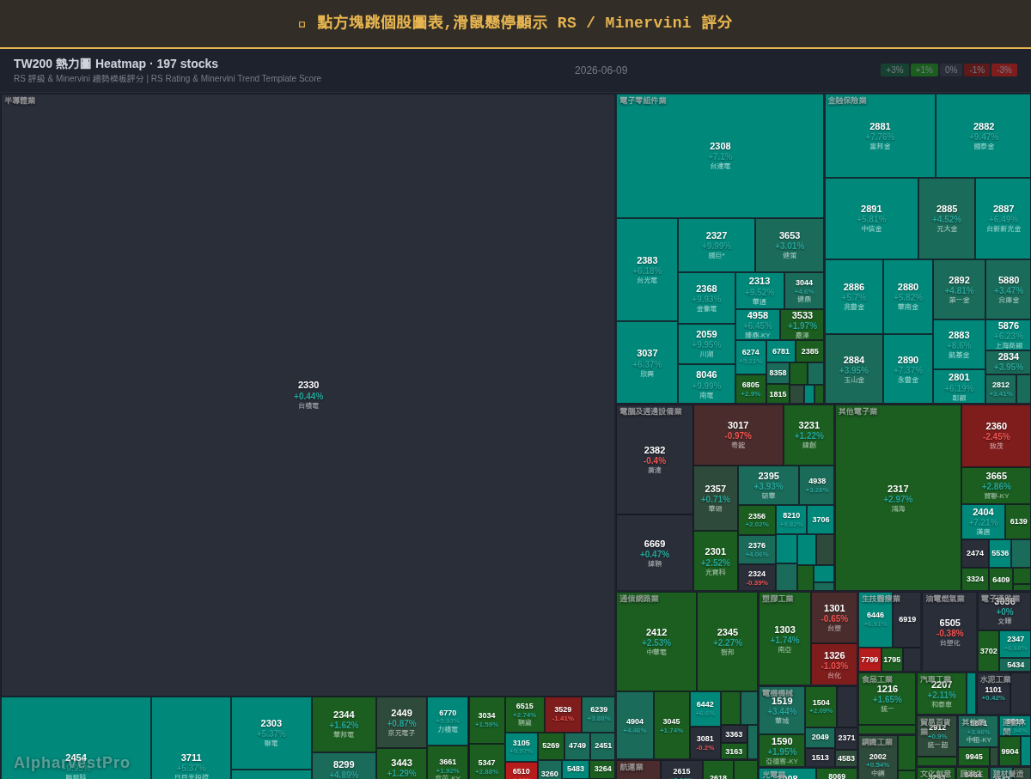Open the 2303 聯電 block
The height and width of the screenshot is (779, 1031).
(271, 733)
